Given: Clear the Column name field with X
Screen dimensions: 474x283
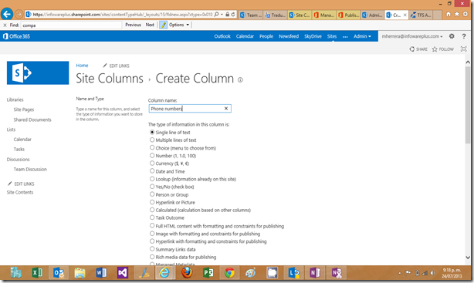Looking at the screenshot, I should [226, 109].
